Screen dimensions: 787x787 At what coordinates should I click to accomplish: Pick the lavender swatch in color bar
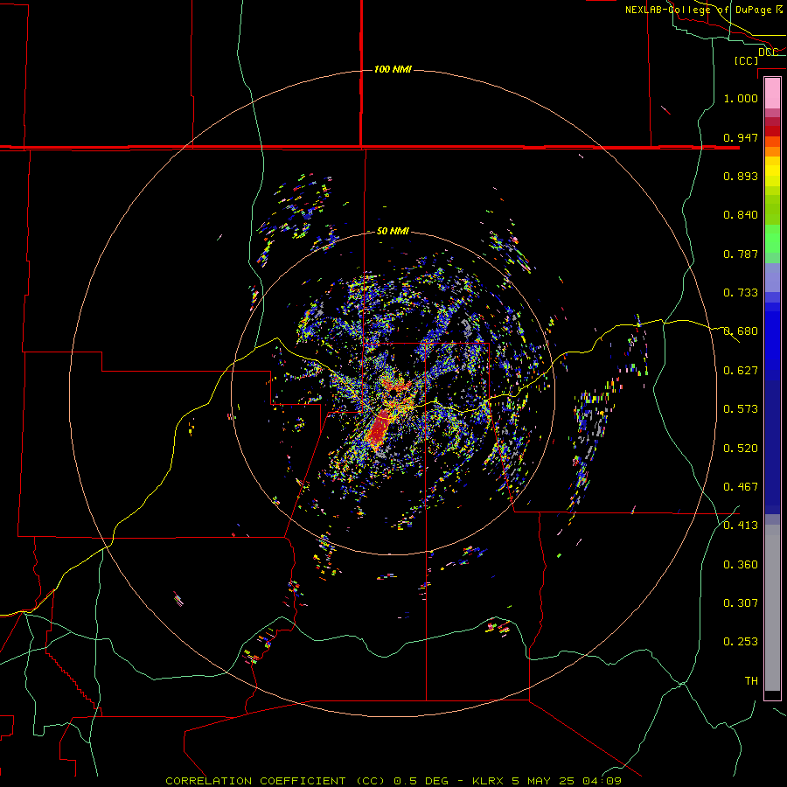coord(772,278)
